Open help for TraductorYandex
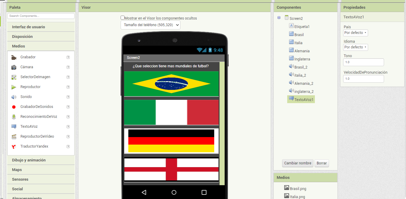This screenshot has height=199, width=406. [x=68, y=146]
